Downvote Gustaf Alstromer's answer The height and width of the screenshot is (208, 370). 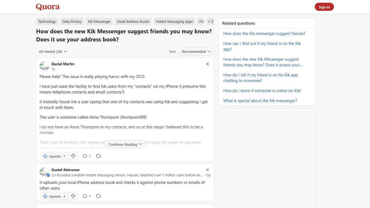click(73, 196)
